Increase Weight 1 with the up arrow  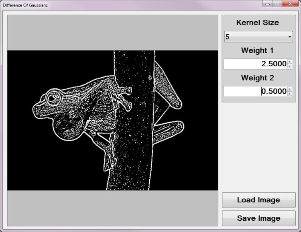290,62
